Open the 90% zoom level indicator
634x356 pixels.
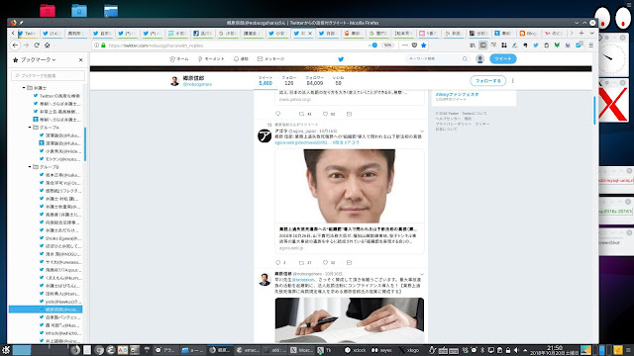tap(387, 45)
